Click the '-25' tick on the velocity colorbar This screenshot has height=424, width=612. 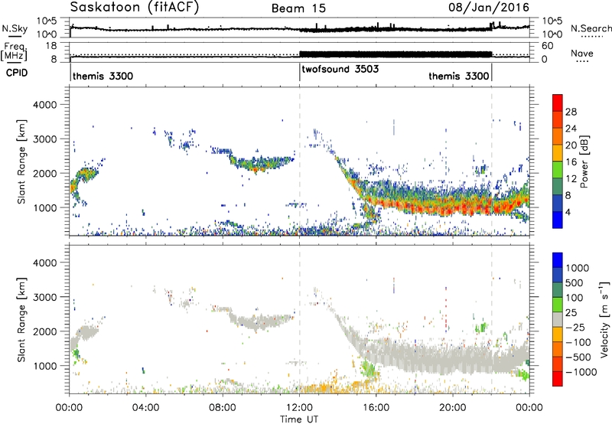tap(575, 327)
